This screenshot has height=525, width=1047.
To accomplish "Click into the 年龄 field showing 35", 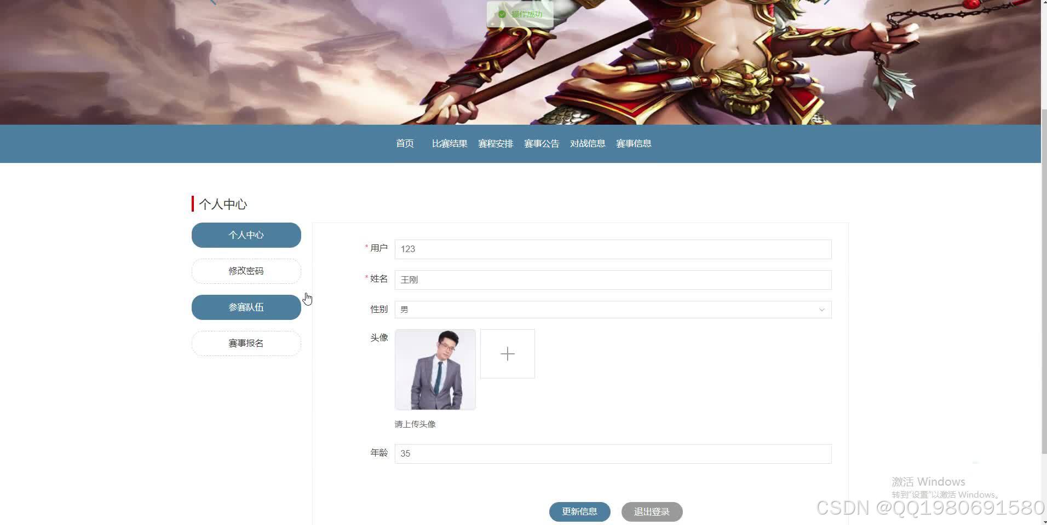I will click(x=612, y=453).
